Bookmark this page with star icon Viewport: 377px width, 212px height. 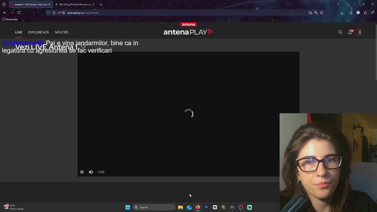[x=321, y=13]
